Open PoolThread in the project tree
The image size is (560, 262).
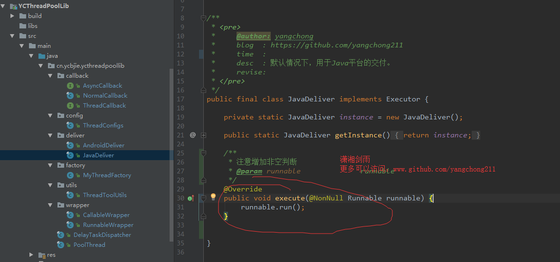[89, 245]
